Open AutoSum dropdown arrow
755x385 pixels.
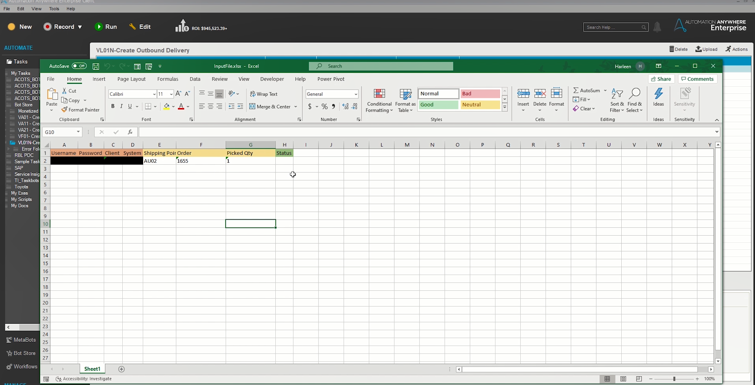605,91
